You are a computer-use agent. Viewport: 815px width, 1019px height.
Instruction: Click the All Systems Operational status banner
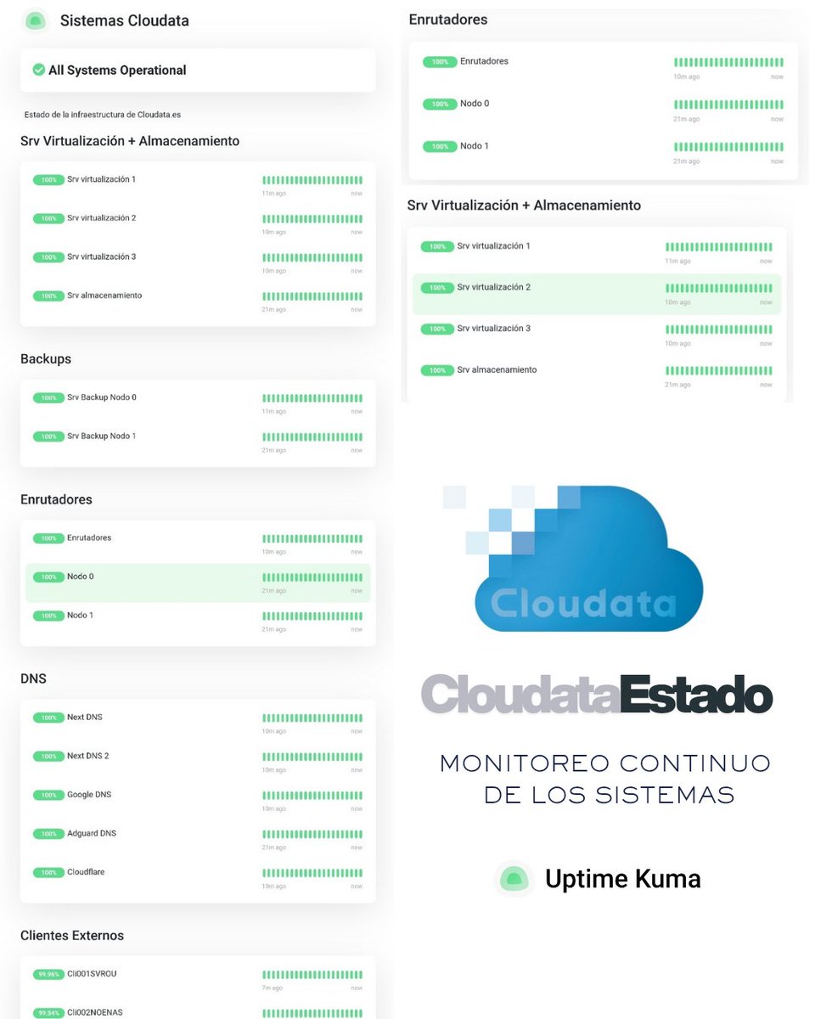click(x=198, y=70)
